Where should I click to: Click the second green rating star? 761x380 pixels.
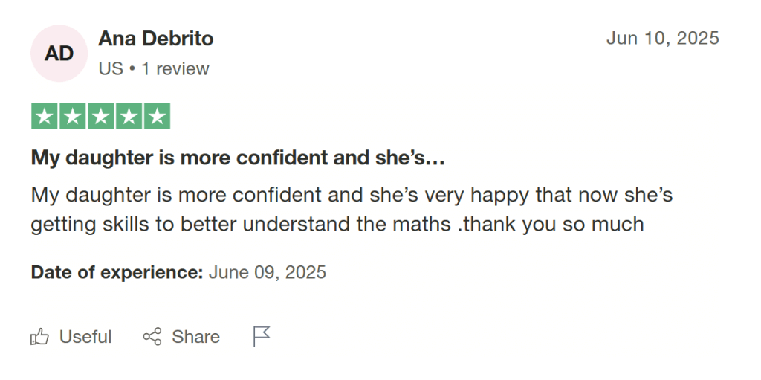tap(73, 116)
